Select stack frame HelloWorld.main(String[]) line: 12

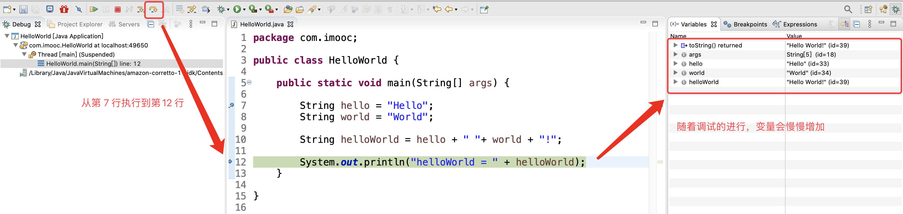point(112,64)
